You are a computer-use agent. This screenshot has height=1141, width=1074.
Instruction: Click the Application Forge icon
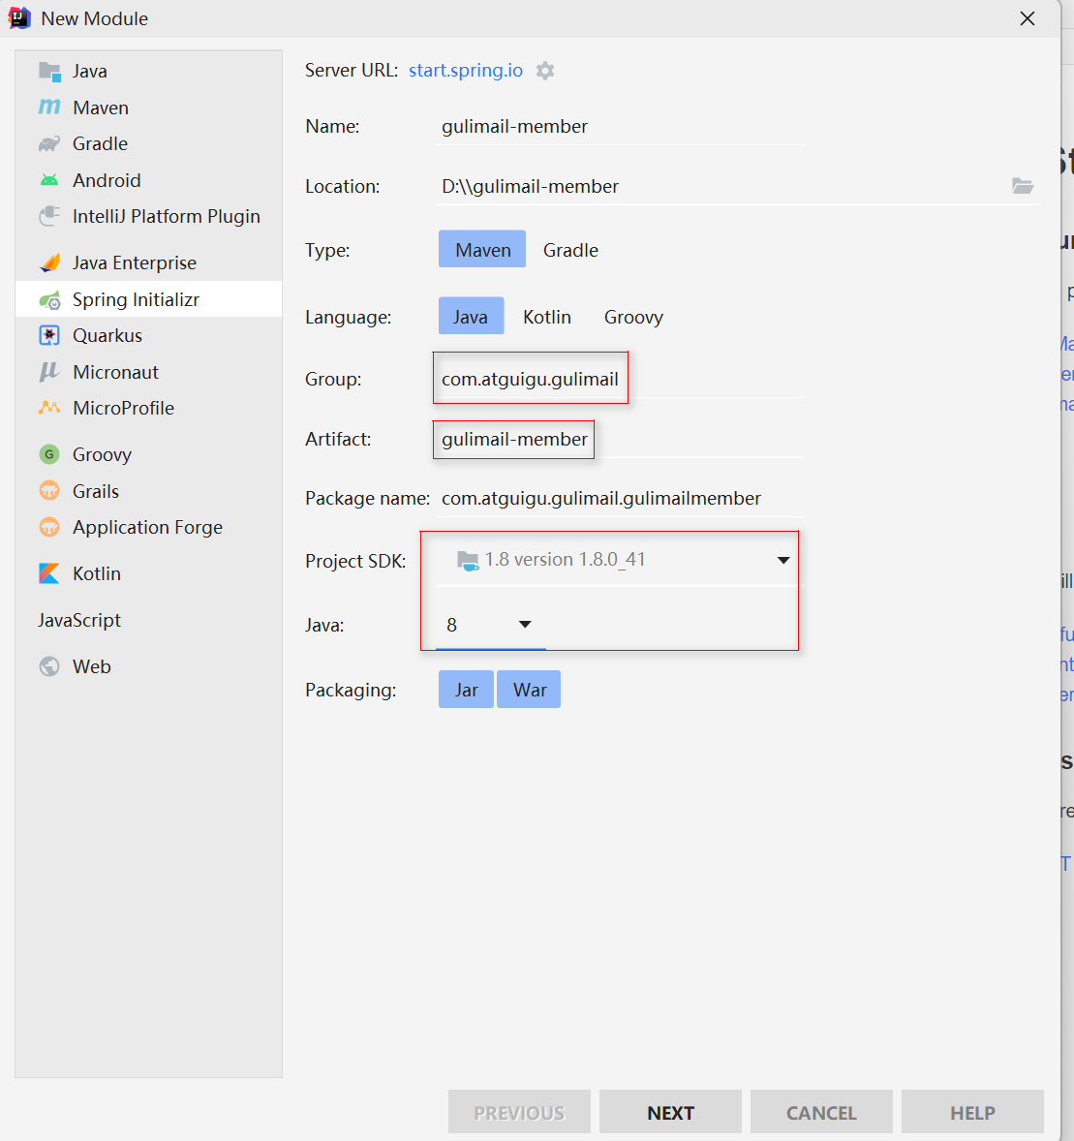(49, 528)
